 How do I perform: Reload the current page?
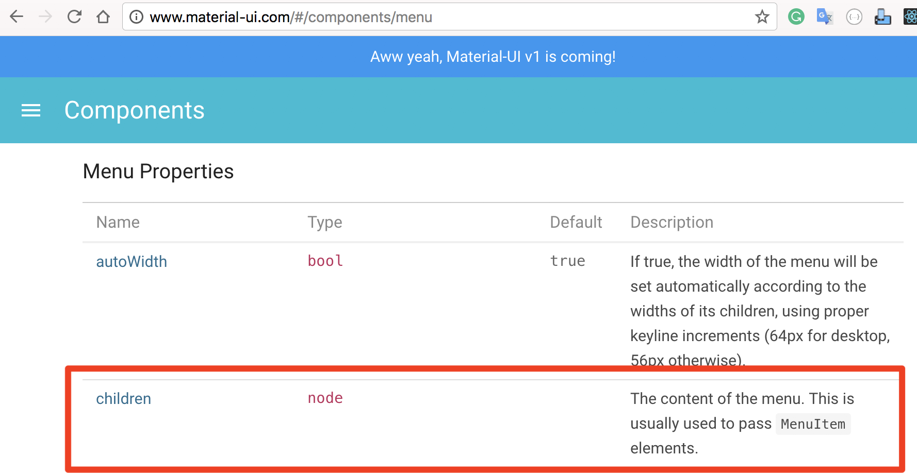[x=74, y=16]
